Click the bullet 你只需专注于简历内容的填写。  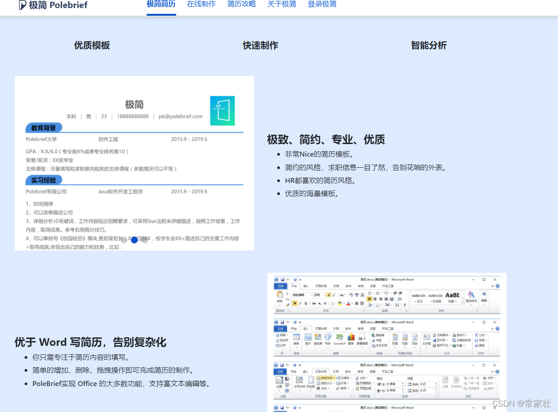[x=81, y=357]
